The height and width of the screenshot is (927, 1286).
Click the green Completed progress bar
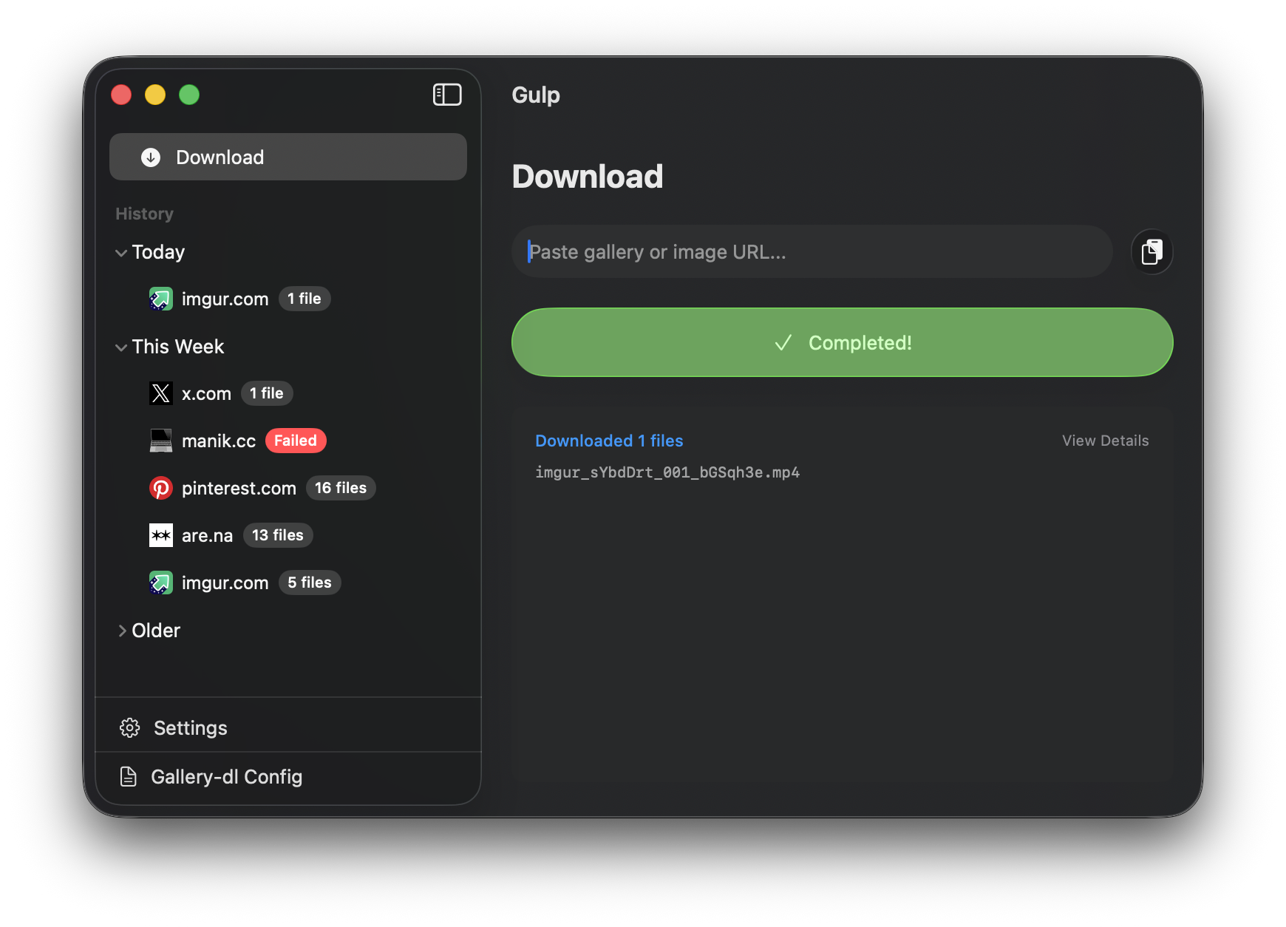(842, 342)
